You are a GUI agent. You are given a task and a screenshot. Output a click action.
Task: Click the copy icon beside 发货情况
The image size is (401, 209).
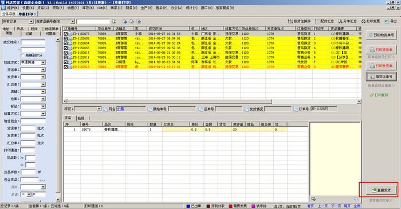(246, 109)
